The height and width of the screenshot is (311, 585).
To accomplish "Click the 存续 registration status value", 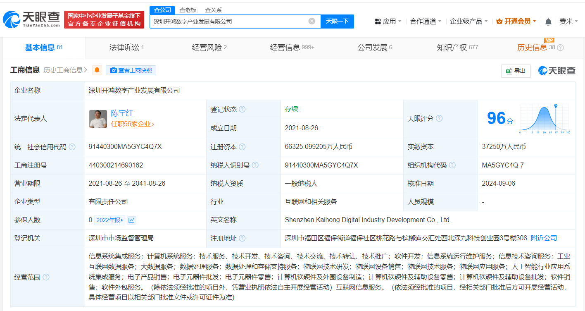I will (x=291, y=109).
